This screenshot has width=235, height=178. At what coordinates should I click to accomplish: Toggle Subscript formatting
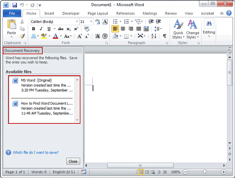pyautogui.click(x=69, y=29)
